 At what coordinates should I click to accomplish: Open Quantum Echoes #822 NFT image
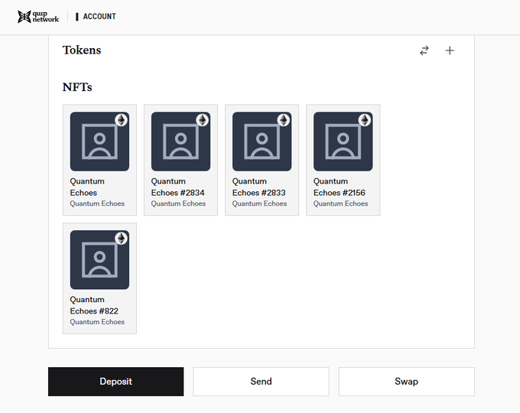click(99, 260)
